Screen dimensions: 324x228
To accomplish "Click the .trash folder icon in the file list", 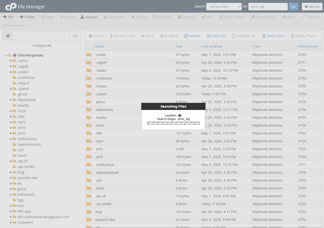I will pyautogui.click(x=89, y=188).
